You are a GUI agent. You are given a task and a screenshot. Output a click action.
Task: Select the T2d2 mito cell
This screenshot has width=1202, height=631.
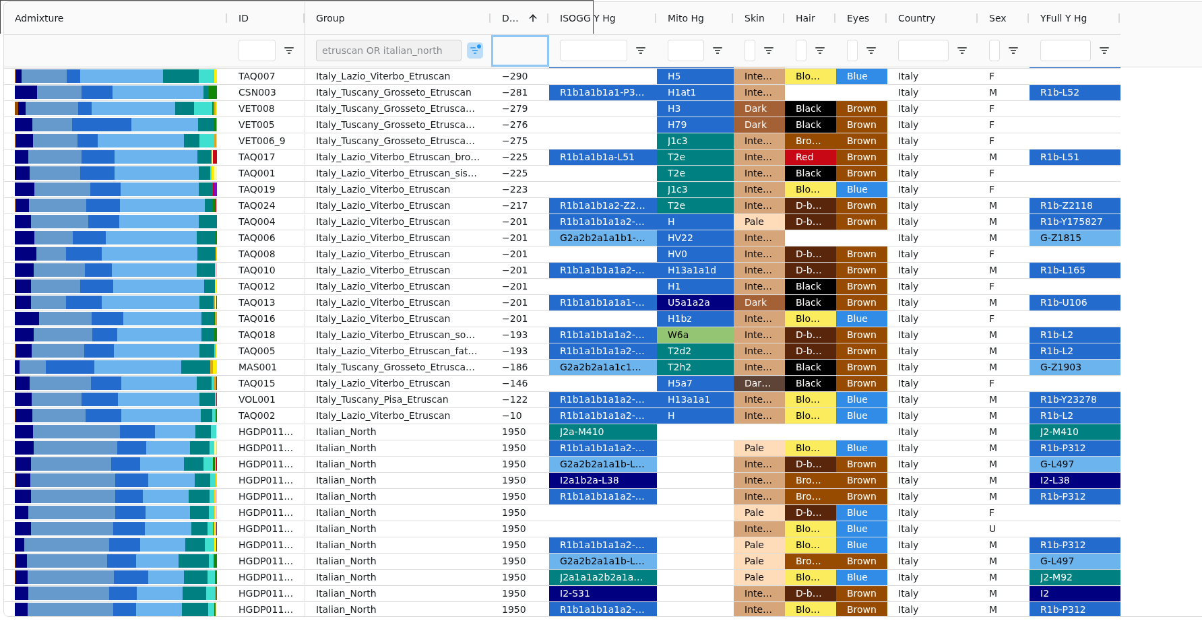pos(695,351)
